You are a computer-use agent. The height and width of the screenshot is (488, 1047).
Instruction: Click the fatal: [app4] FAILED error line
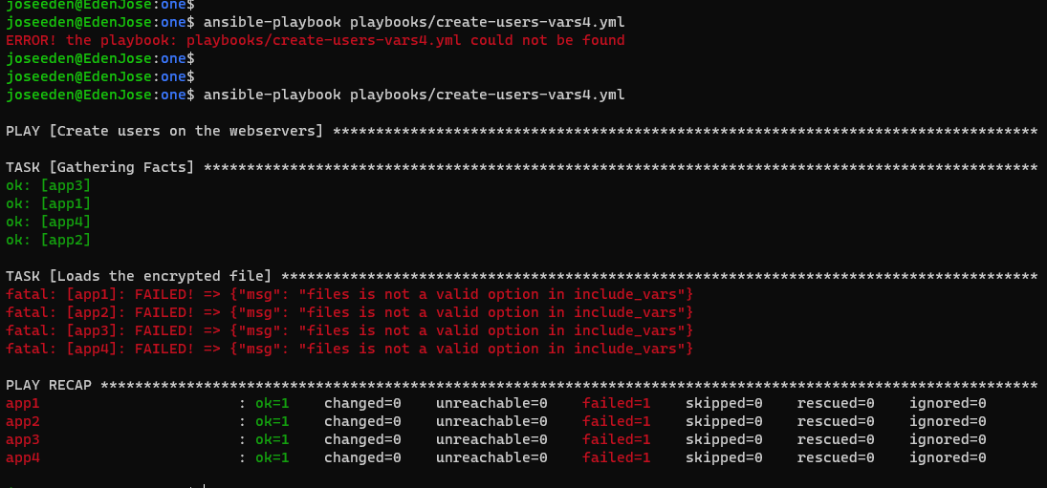coord(350,348)
